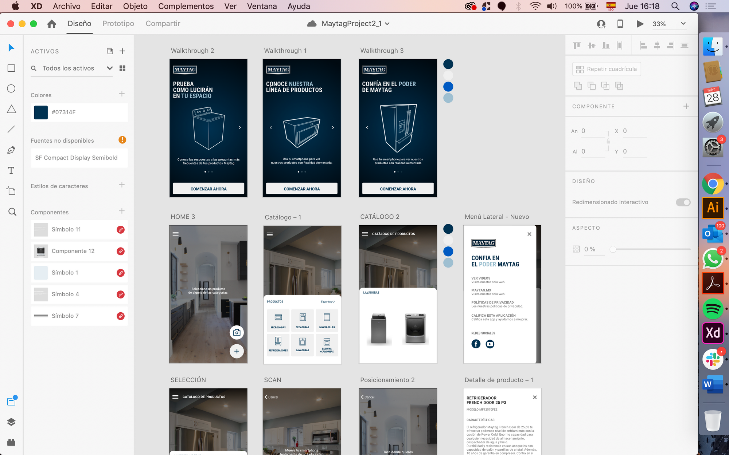Screen dimensions: 729x455
Task: Select the Pen tool
Action: coord(11,150)
